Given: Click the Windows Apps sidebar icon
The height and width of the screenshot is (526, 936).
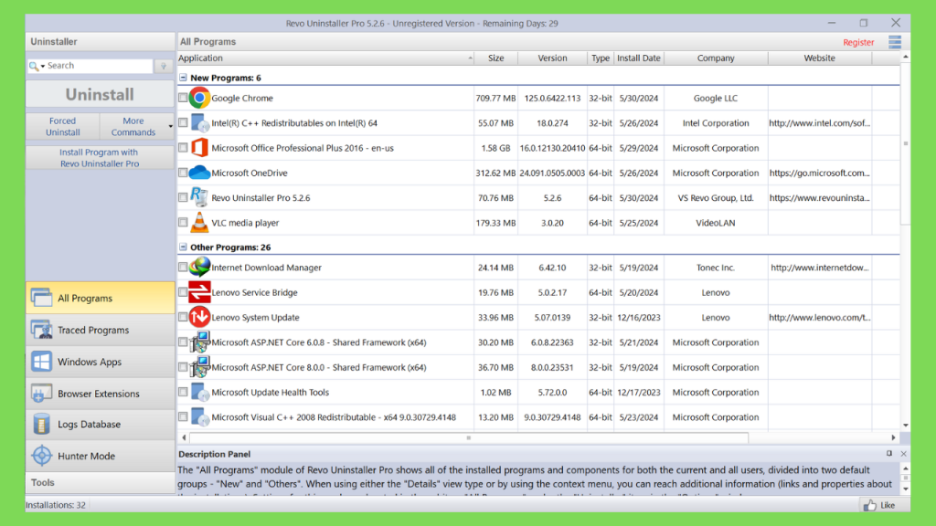Looking at the screenshot, I should coord(41,362).
